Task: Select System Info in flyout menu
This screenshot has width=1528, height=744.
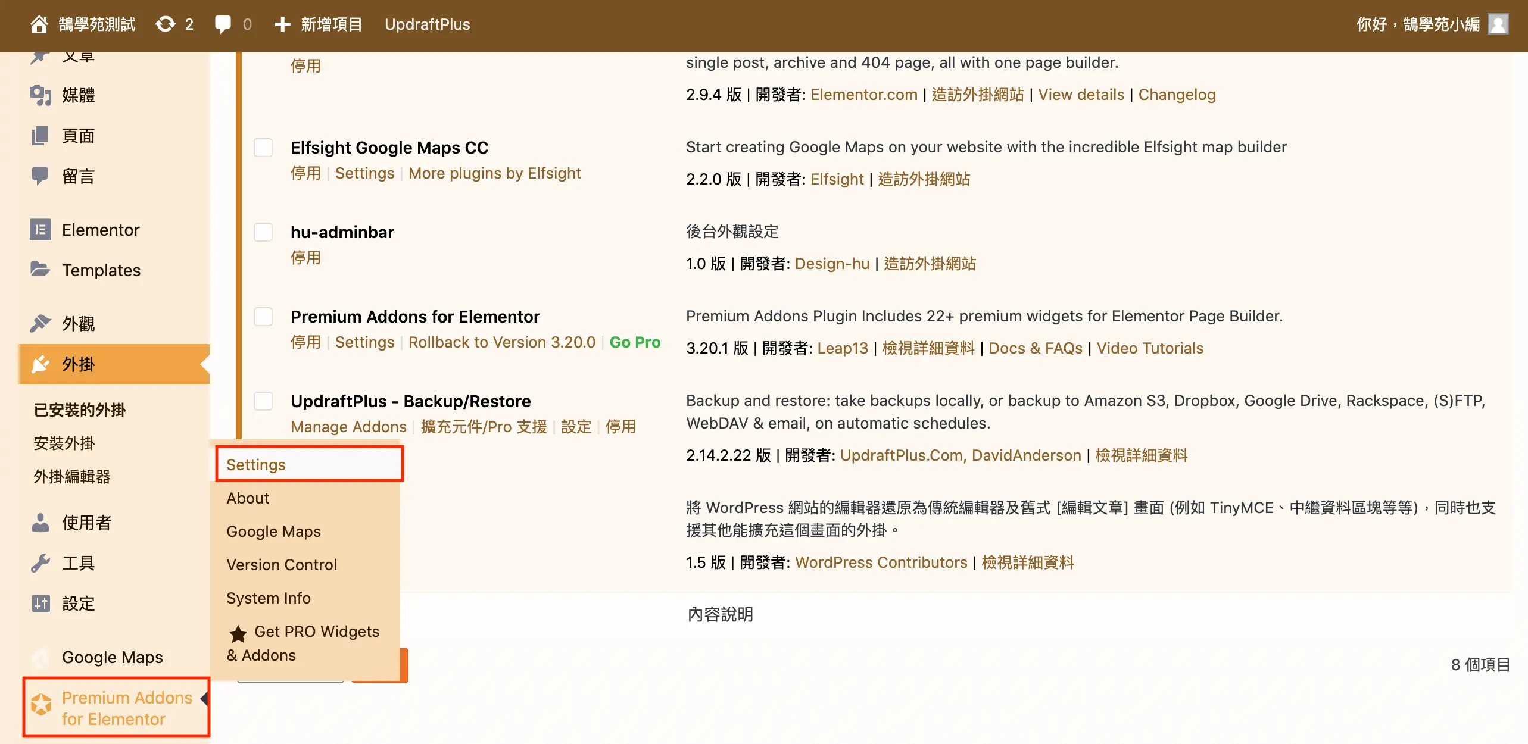Action: coord(269,598)
